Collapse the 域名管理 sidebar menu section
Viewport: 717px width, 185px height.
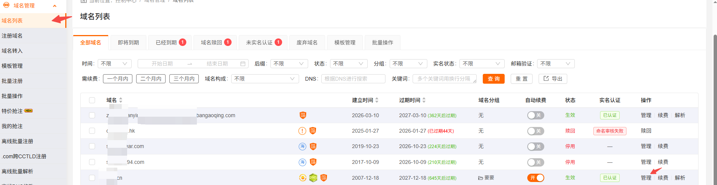(x=55, y=6)
